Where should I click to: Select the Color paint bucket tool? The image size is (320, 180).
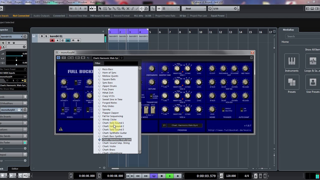click(146, 8)
